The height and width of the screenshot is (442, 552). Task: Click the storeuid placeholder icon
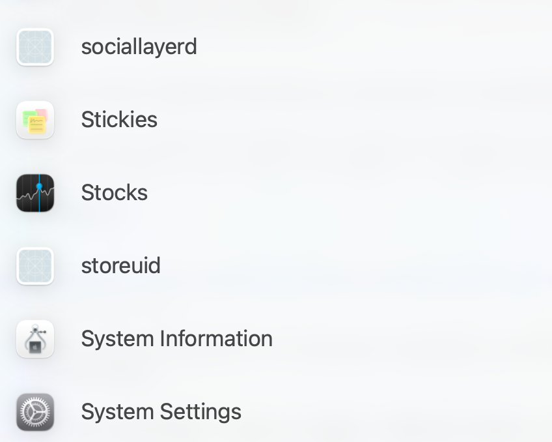[35, 266]
